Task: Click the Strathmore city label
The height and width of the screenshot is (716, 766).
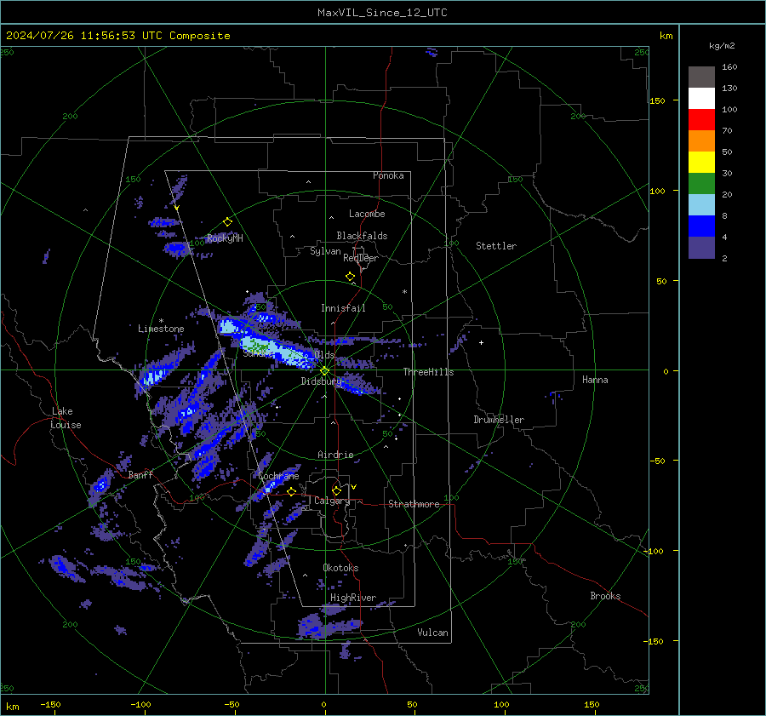Action: [414, 504]
